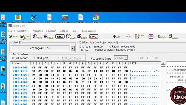
Task: Click the ChkSum value 0x6562 F6B2
Action: pos(128,46)
